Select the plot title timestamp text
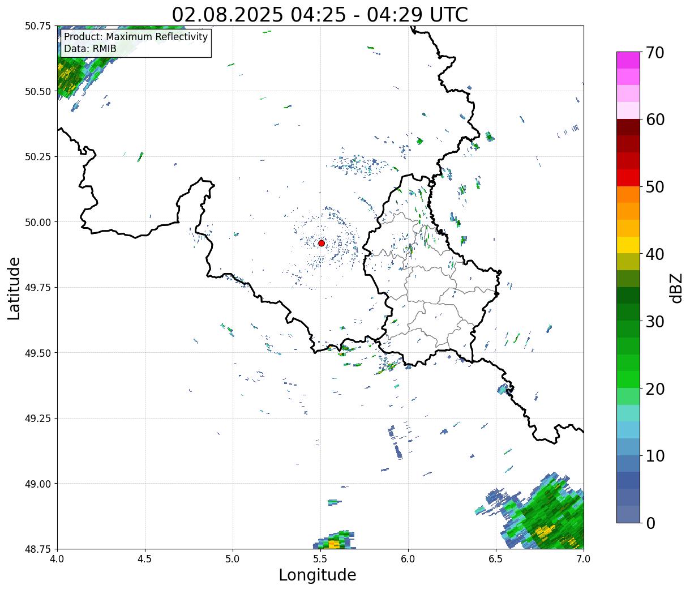 tap(320, 14)
